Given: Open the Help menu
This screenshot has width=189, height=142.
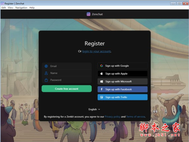Looking at the screenshot, I should 32,8.
